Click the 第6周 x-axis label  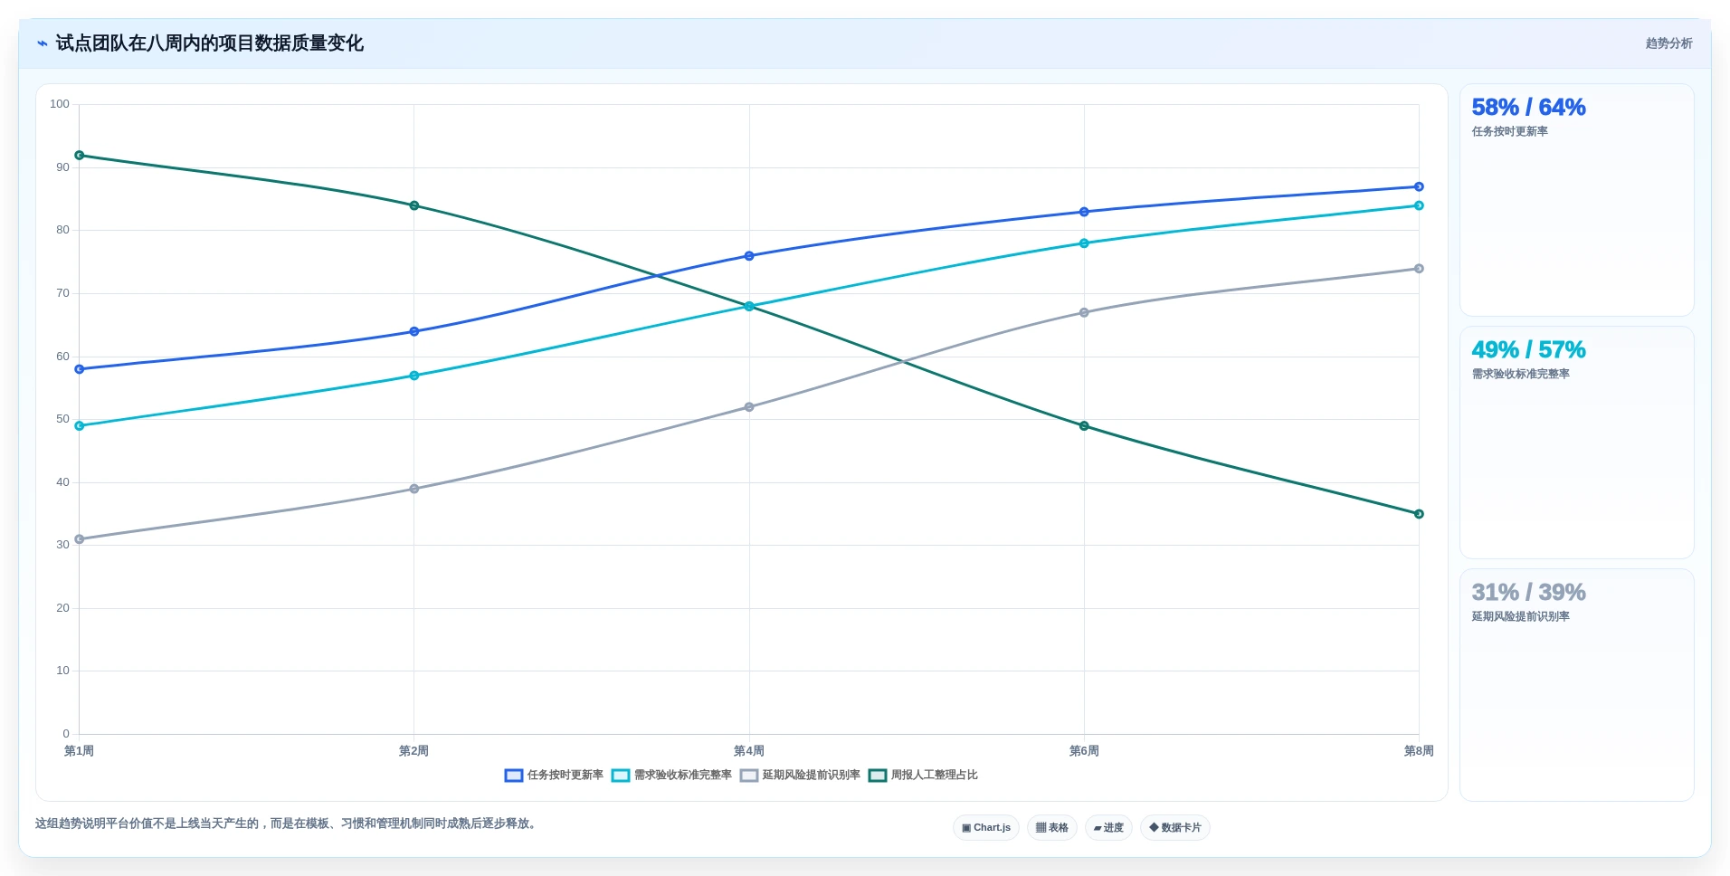[x=1084, y=751]
